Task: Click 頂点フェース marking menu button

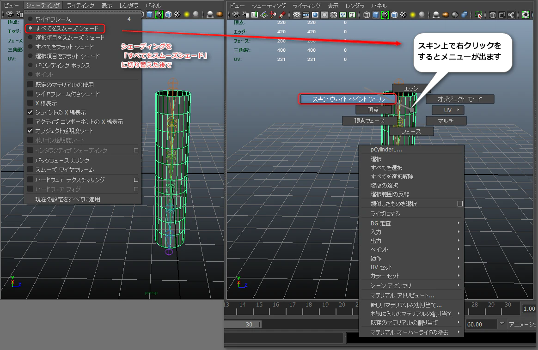Action: coord(370,121)
